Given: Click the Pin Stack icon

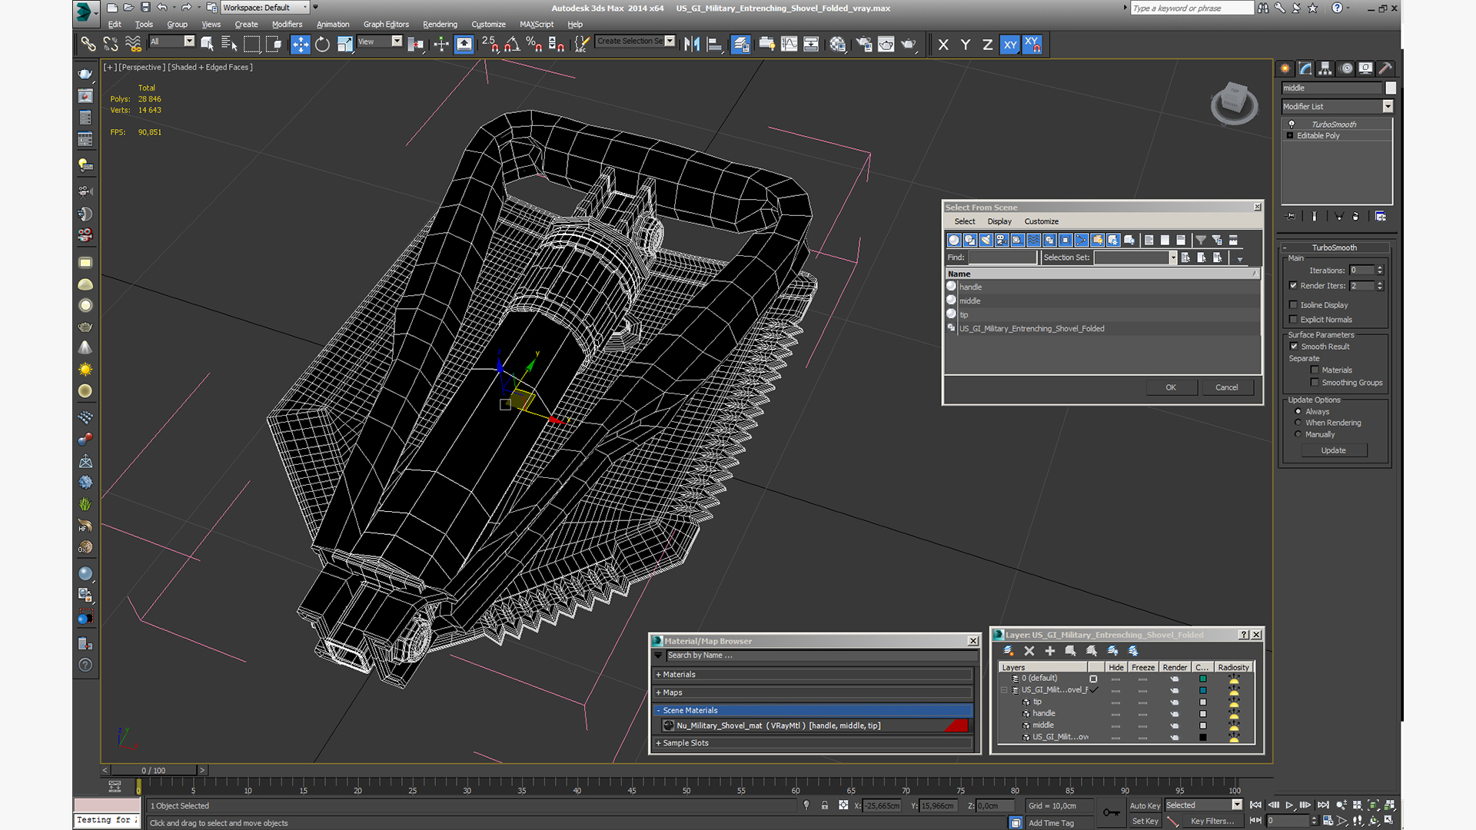Looking at the screenshot, I should 1291,217.
